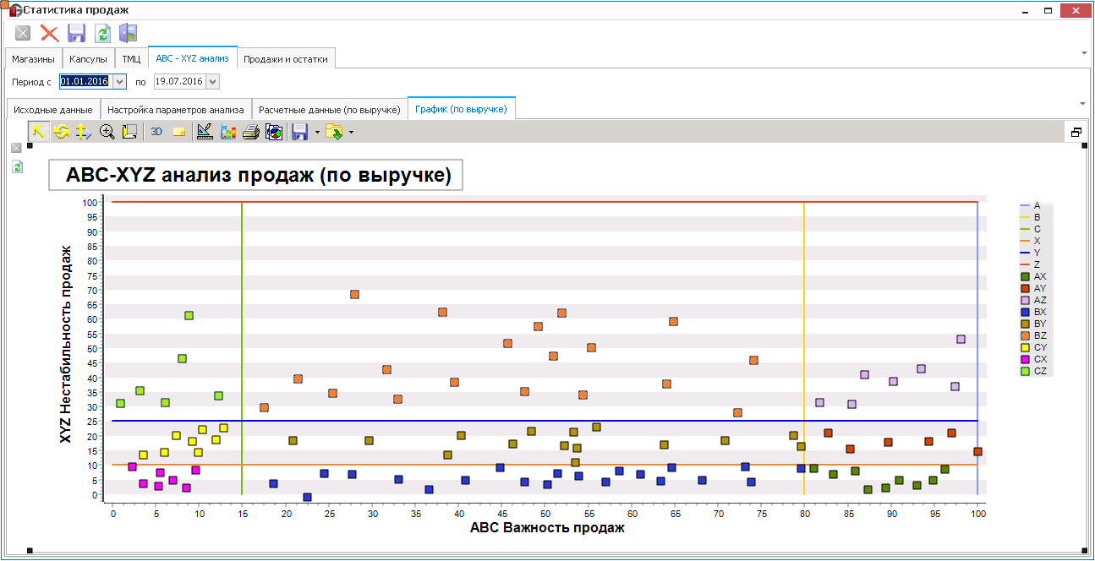The height and width of the screenshot is (561, 1095).
Task: Open the 'по' end date dropdown arrow
Action: (x=212, y=82)
